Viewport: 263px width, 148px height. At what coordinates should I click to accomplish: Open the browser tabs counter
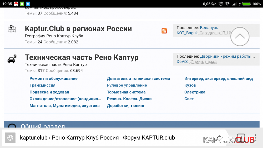(241, 138)
